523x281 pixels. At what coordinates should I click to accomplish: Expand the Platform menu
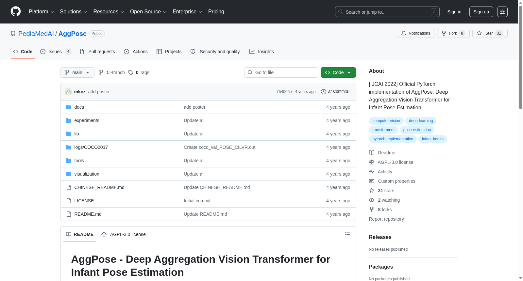(x=41, y=12)
